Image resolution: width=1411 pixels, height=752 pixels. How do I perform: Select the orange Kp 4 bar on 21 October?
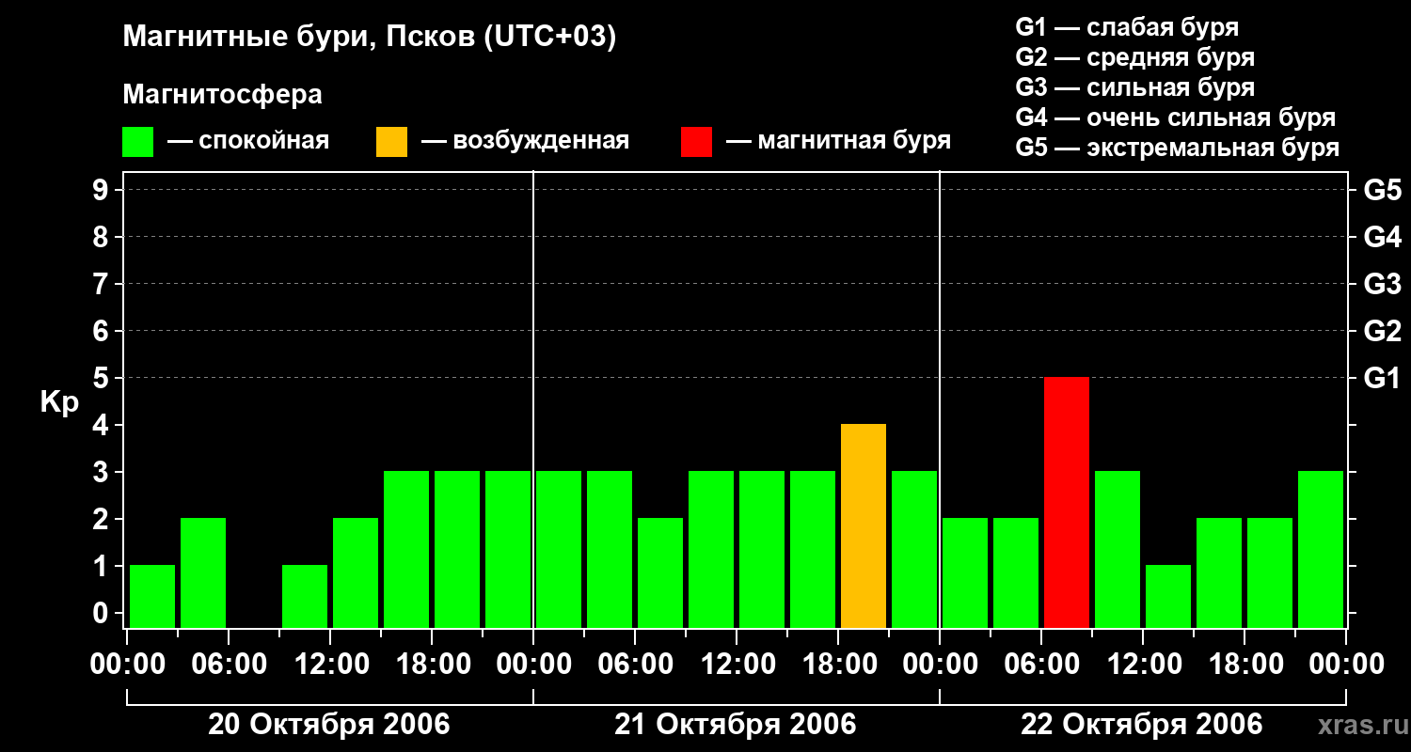pyautogui.click(x=864, y=526)
